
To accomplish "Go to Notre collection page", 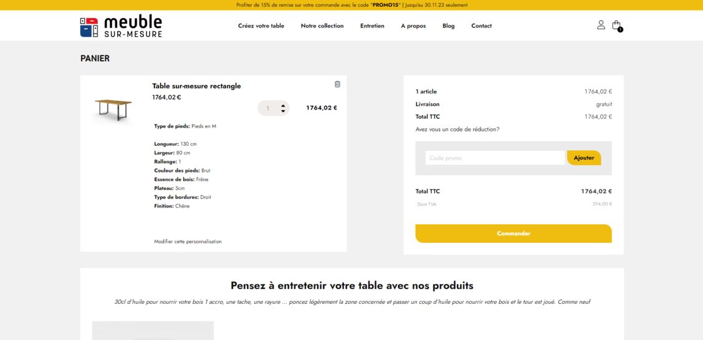I will pyautogui.click(x=322, y=26).
